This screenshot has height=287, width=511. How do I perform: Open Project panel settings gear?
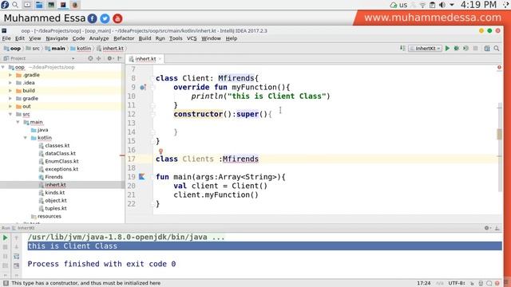(110, 58)
